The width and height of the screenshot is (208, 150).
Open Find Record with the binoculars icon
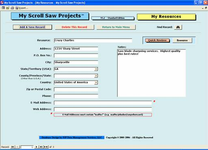[178, 27]
